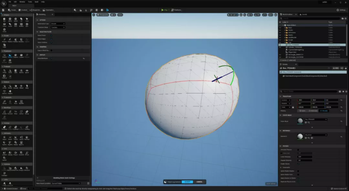Viewport: 349px width, 191px height.
Task: Activate the PolyEd tool in PolyModel
Action: (x=4, y=55)
